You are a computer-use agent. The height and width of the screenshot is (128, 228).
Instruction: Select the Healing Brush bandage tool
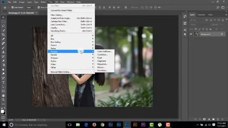(x=3, y=43)
